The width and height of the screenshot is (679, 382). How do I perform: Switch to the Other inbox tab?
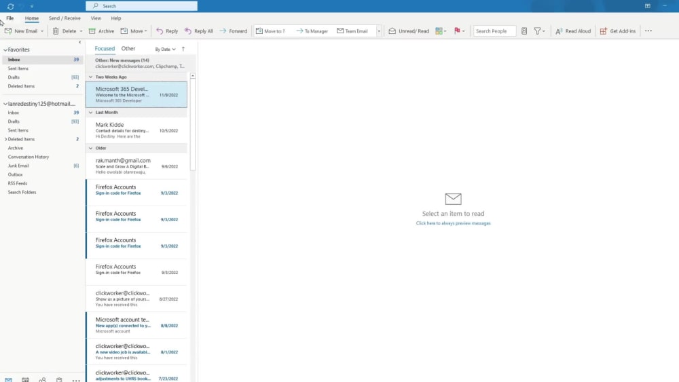pos(128,48)
